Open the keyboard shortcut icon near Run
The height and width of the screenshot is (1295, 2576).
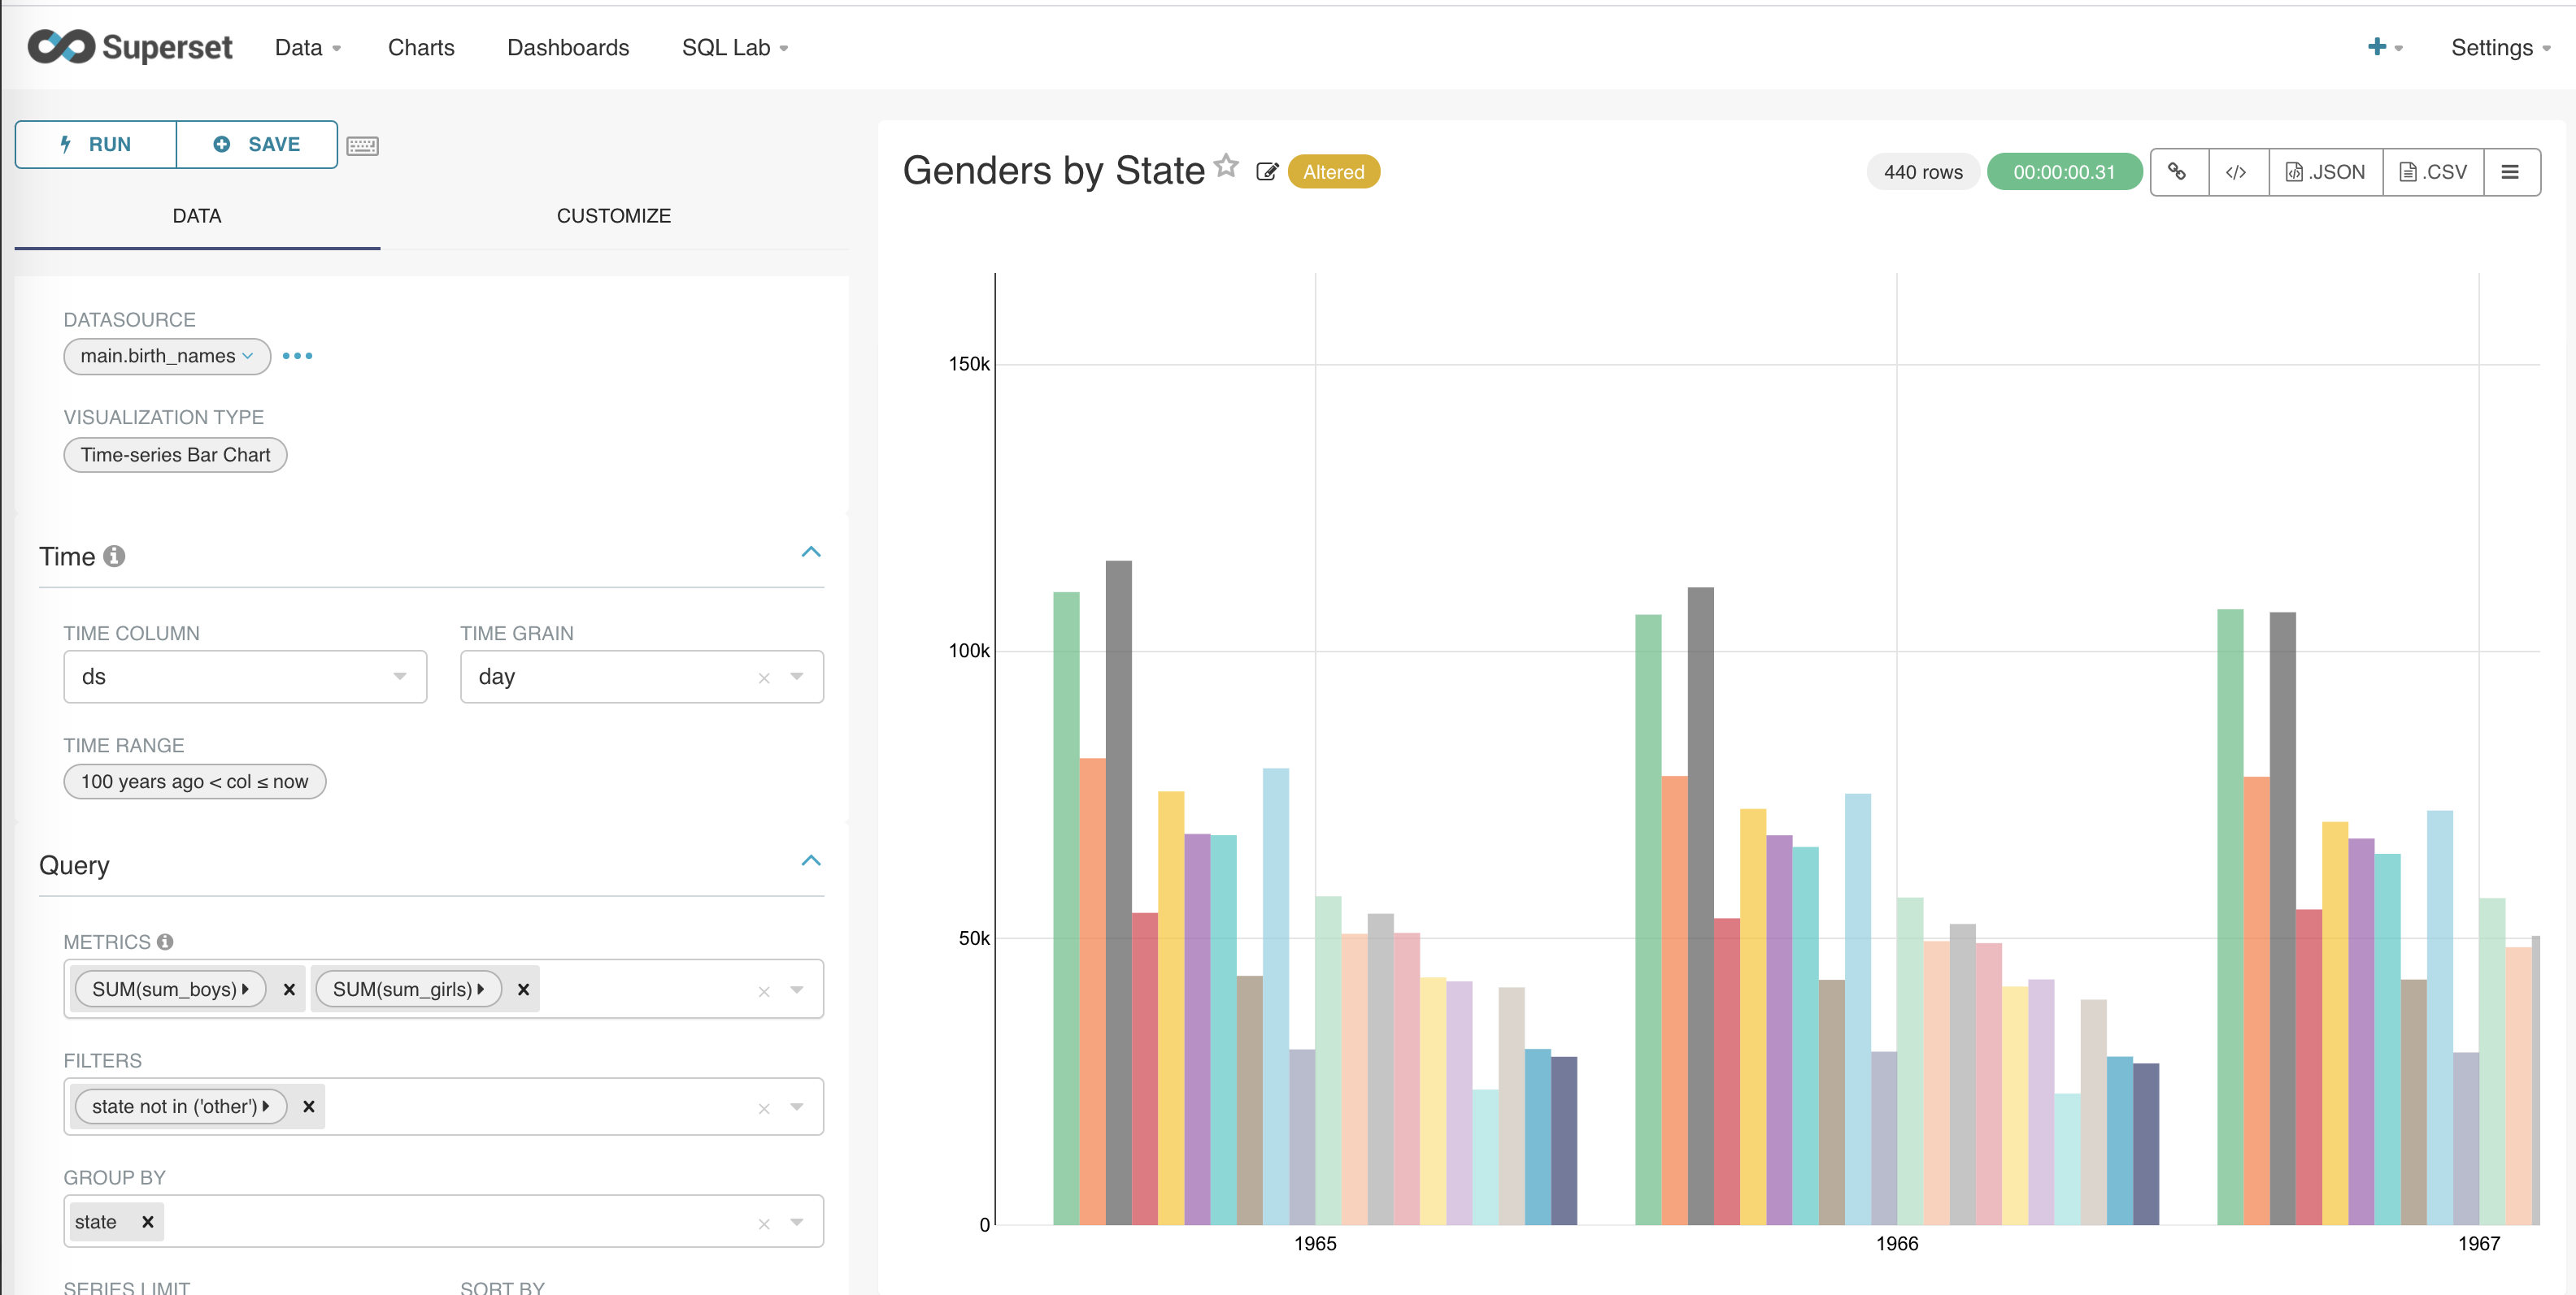pyautogui.click(x=363, y=145)
